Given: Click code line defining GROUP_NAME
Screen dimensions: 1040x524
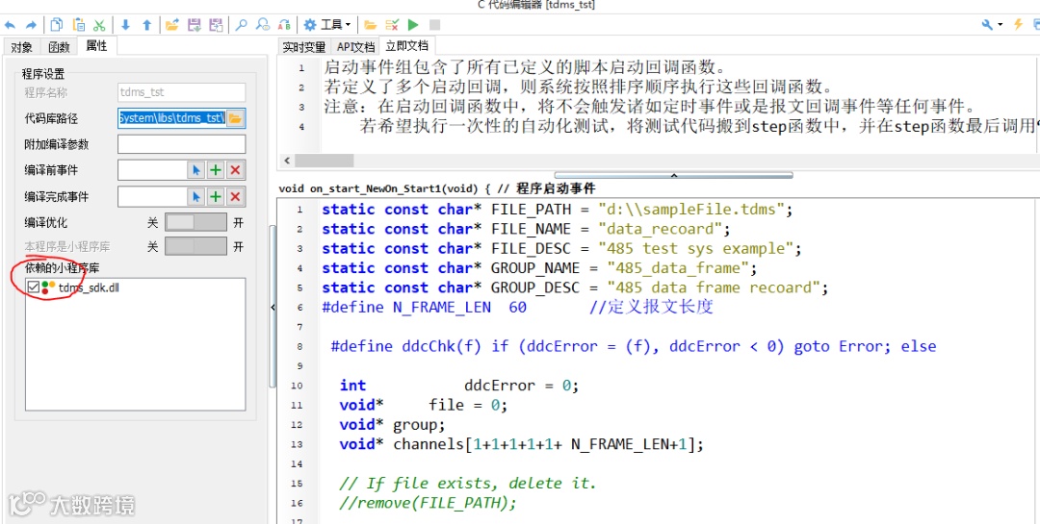Looking at the screenshot, I should [540, 268].
